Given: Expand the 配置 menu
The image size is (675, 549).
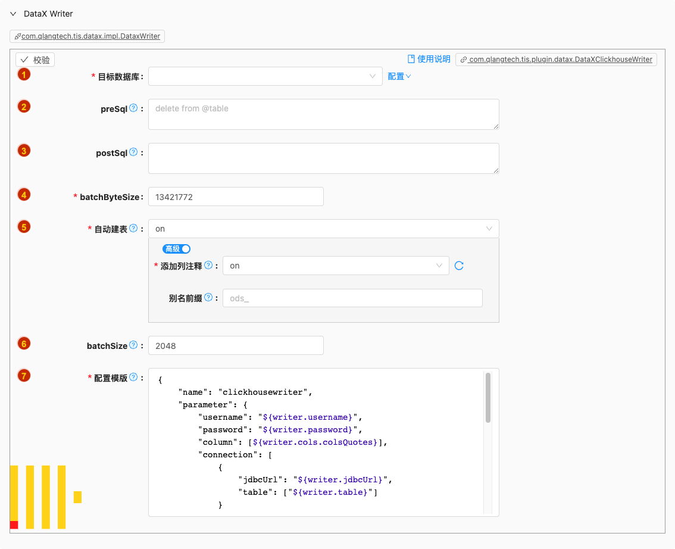Looking at the screenshot, I should pos(399,76).
